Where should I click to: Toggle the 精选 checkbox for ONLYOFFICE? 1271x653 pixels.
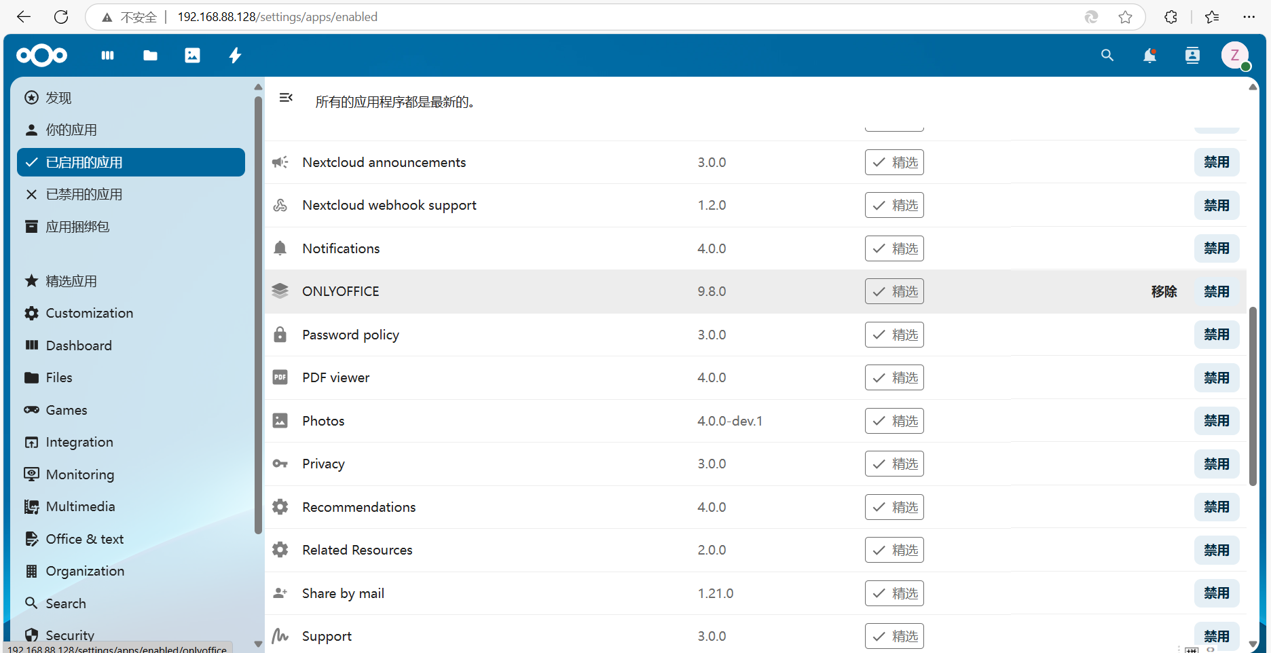click(894, 291)
